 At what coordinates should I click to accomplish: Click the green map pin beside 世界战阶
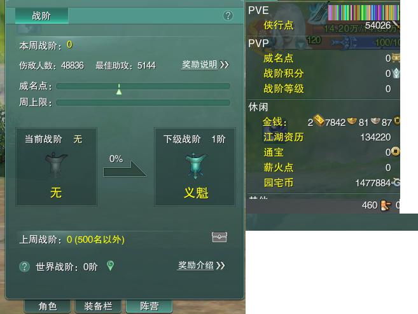click(x=110, y=266)
